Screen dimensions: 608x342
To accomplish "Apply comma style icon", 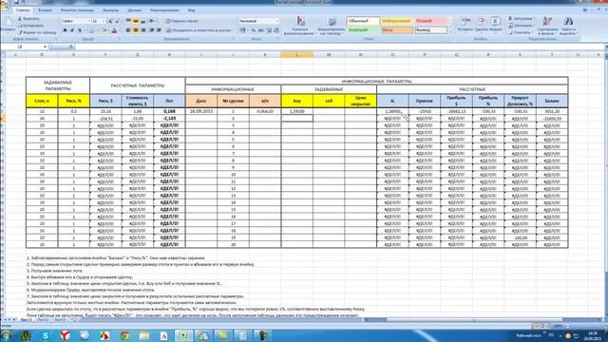I will click(x=260, y=30).
